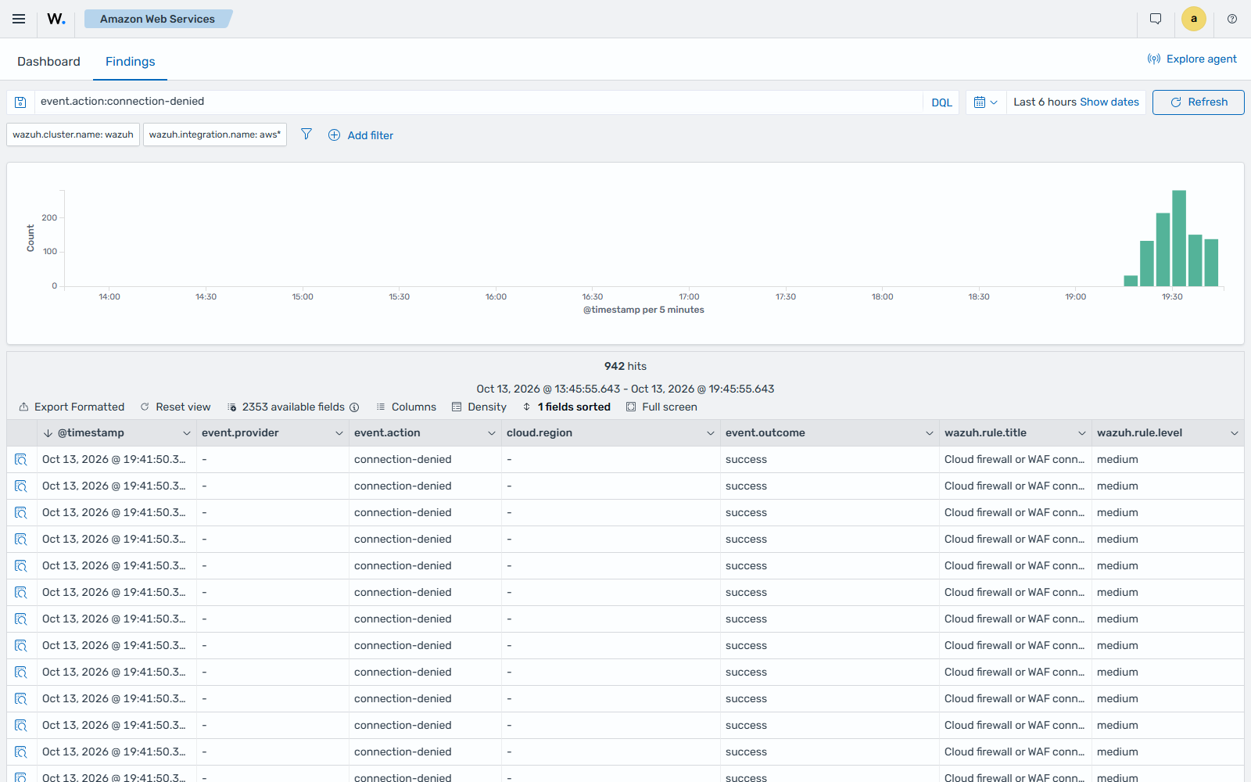
Task: Click the available fields info icon
Action: pyautogui.click(x=354, y=407)
